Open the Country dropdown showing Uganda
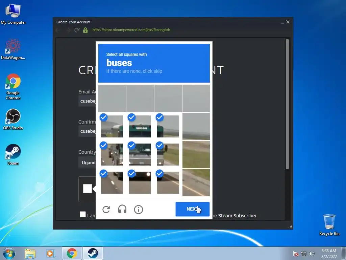The height and width of the screenshot is (260, 346). 87,162
